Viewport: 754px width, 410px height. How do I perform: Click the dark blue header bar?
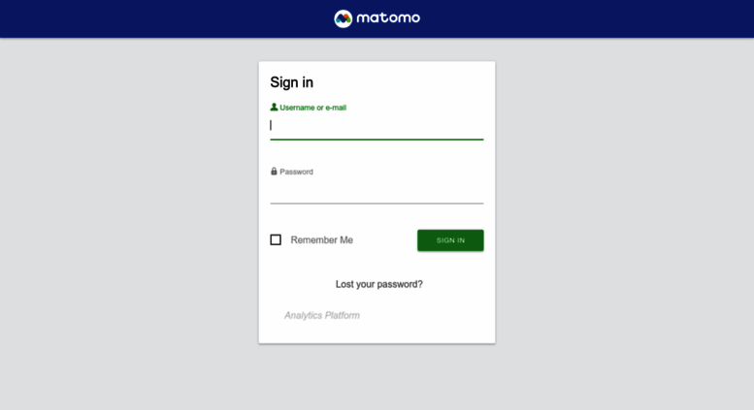tap(145, 18)
